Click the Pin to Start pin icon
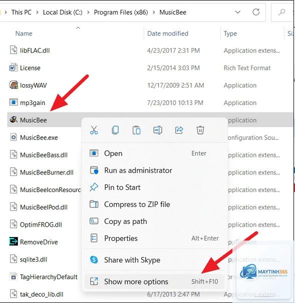Screen dimensions: 295x303 click(94, 187)
